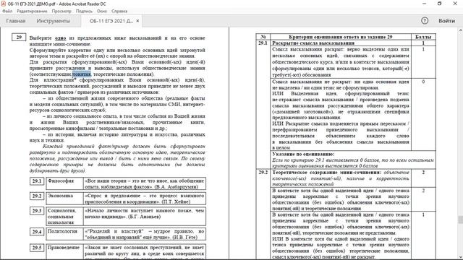Viewport: 463px width, 260px height.
Task: Click the Теоретическое содержание мини-сочинения heading
Action: tap(326, 172)
